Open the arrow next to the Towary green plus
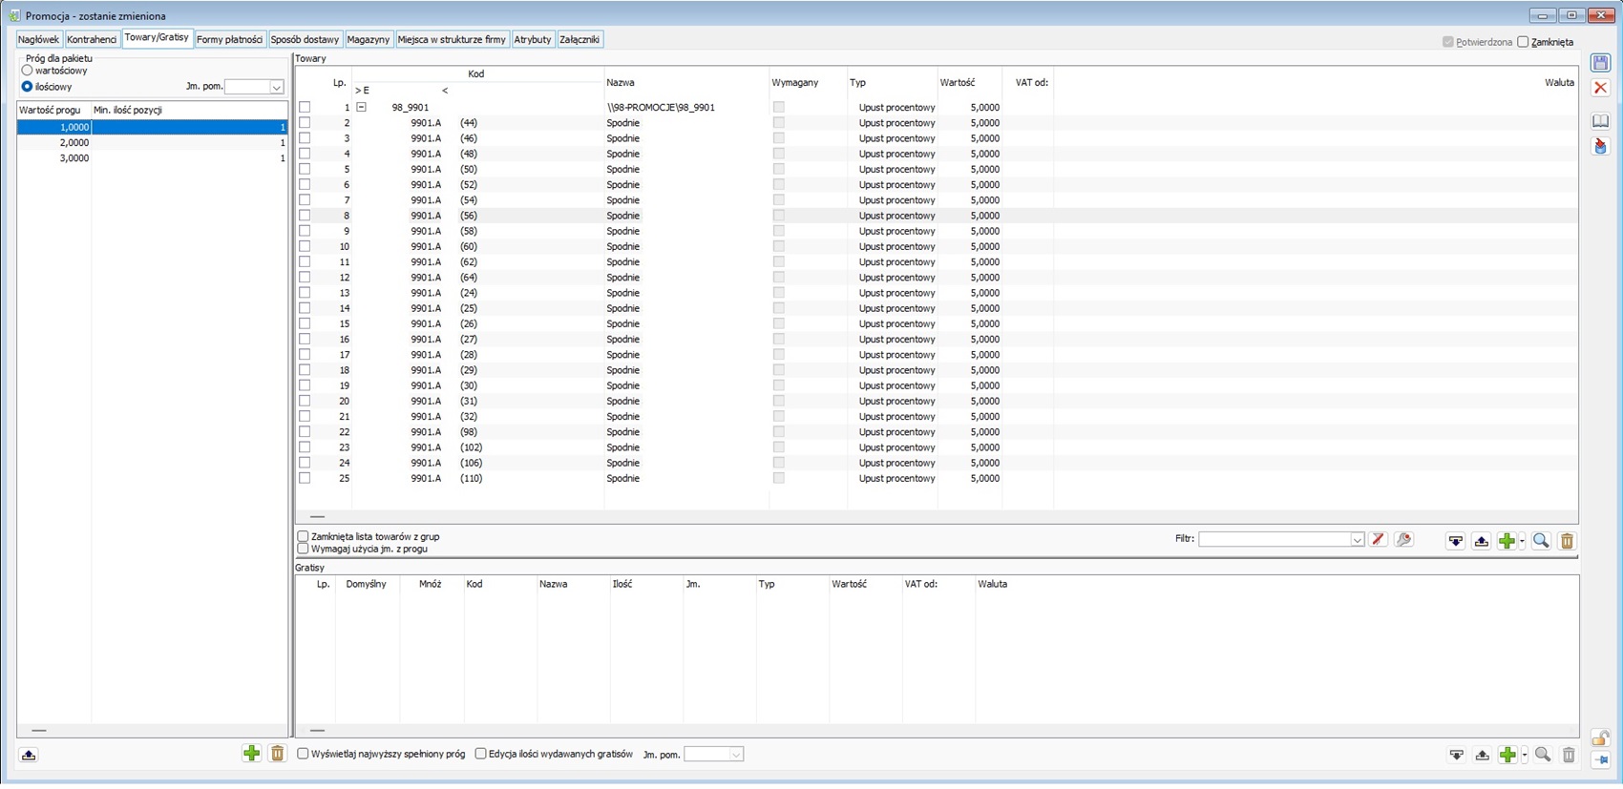The image size is (1623, 789). pyautogui.click(x=1523, y=541)
